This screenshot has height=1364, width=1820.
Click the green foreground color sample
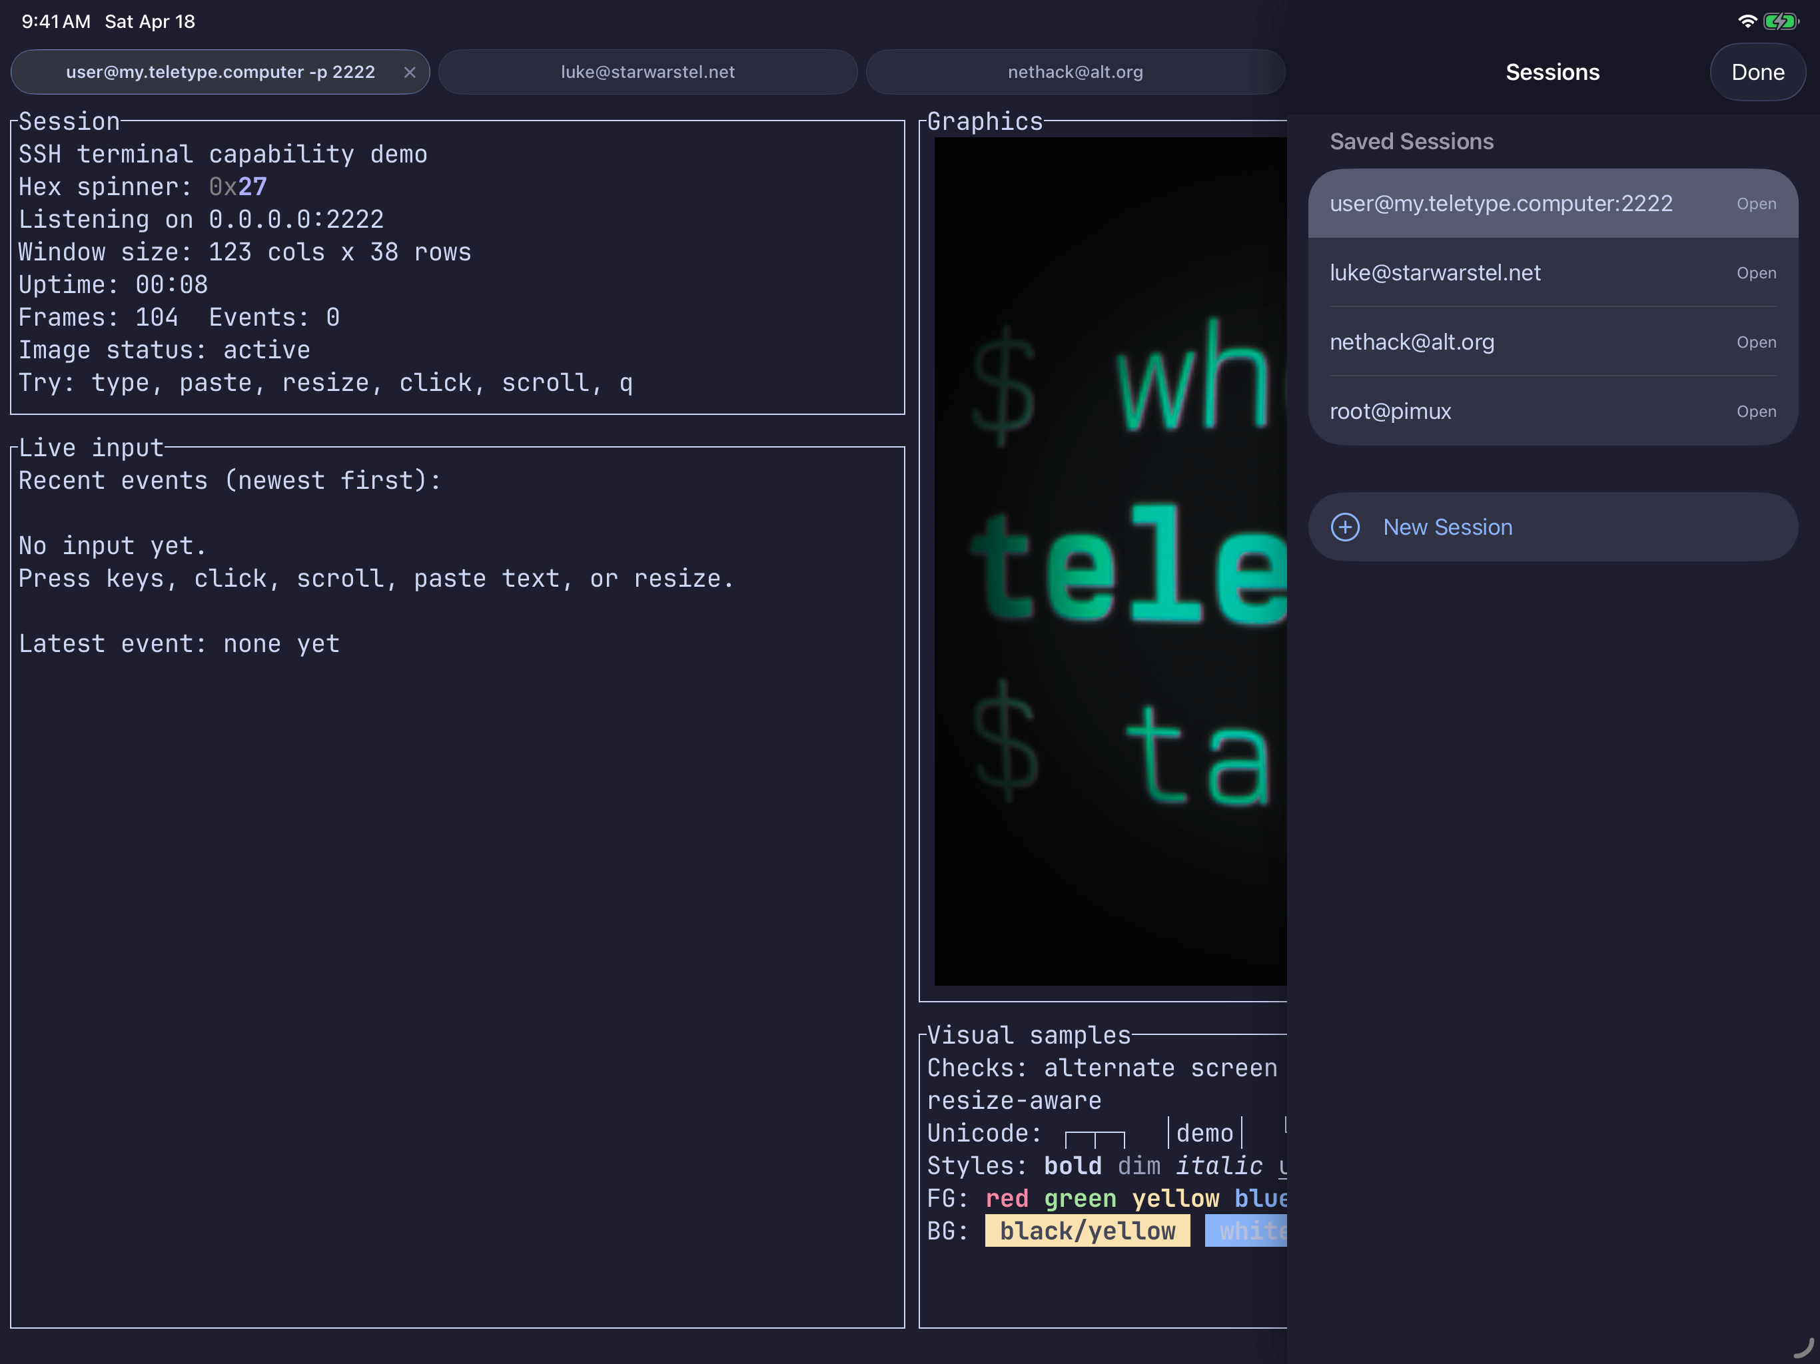point(1079,1199)
